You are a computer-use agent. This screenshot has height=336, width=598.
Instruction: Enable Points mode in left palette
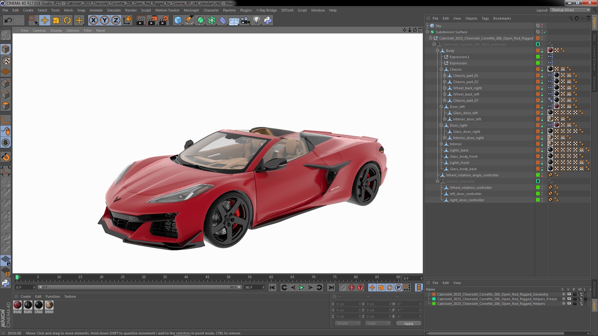pyautogui.click(x=6, y=83)
